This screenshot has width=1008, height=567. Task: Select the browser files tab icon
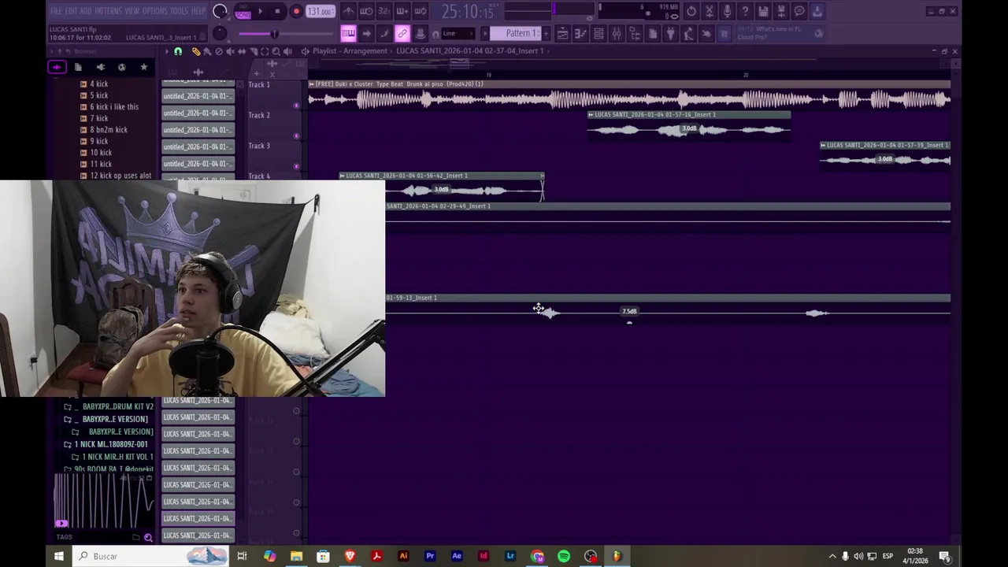(78, 67)
